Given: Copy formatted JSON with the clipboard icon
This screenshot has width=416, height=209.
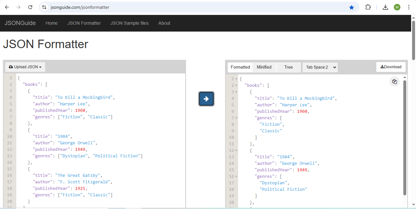Looking at the screenshot, I should click(x=394, y=82).
